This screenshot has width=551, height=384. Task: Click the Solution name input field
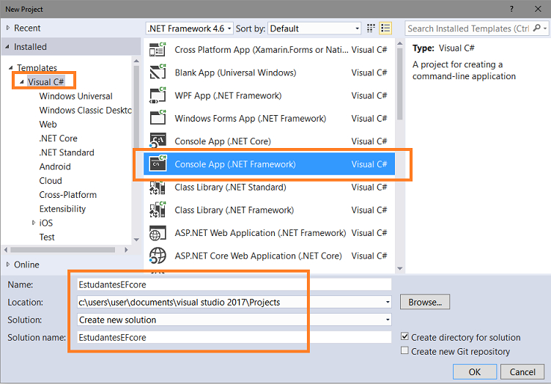click(x=234, y=337)
